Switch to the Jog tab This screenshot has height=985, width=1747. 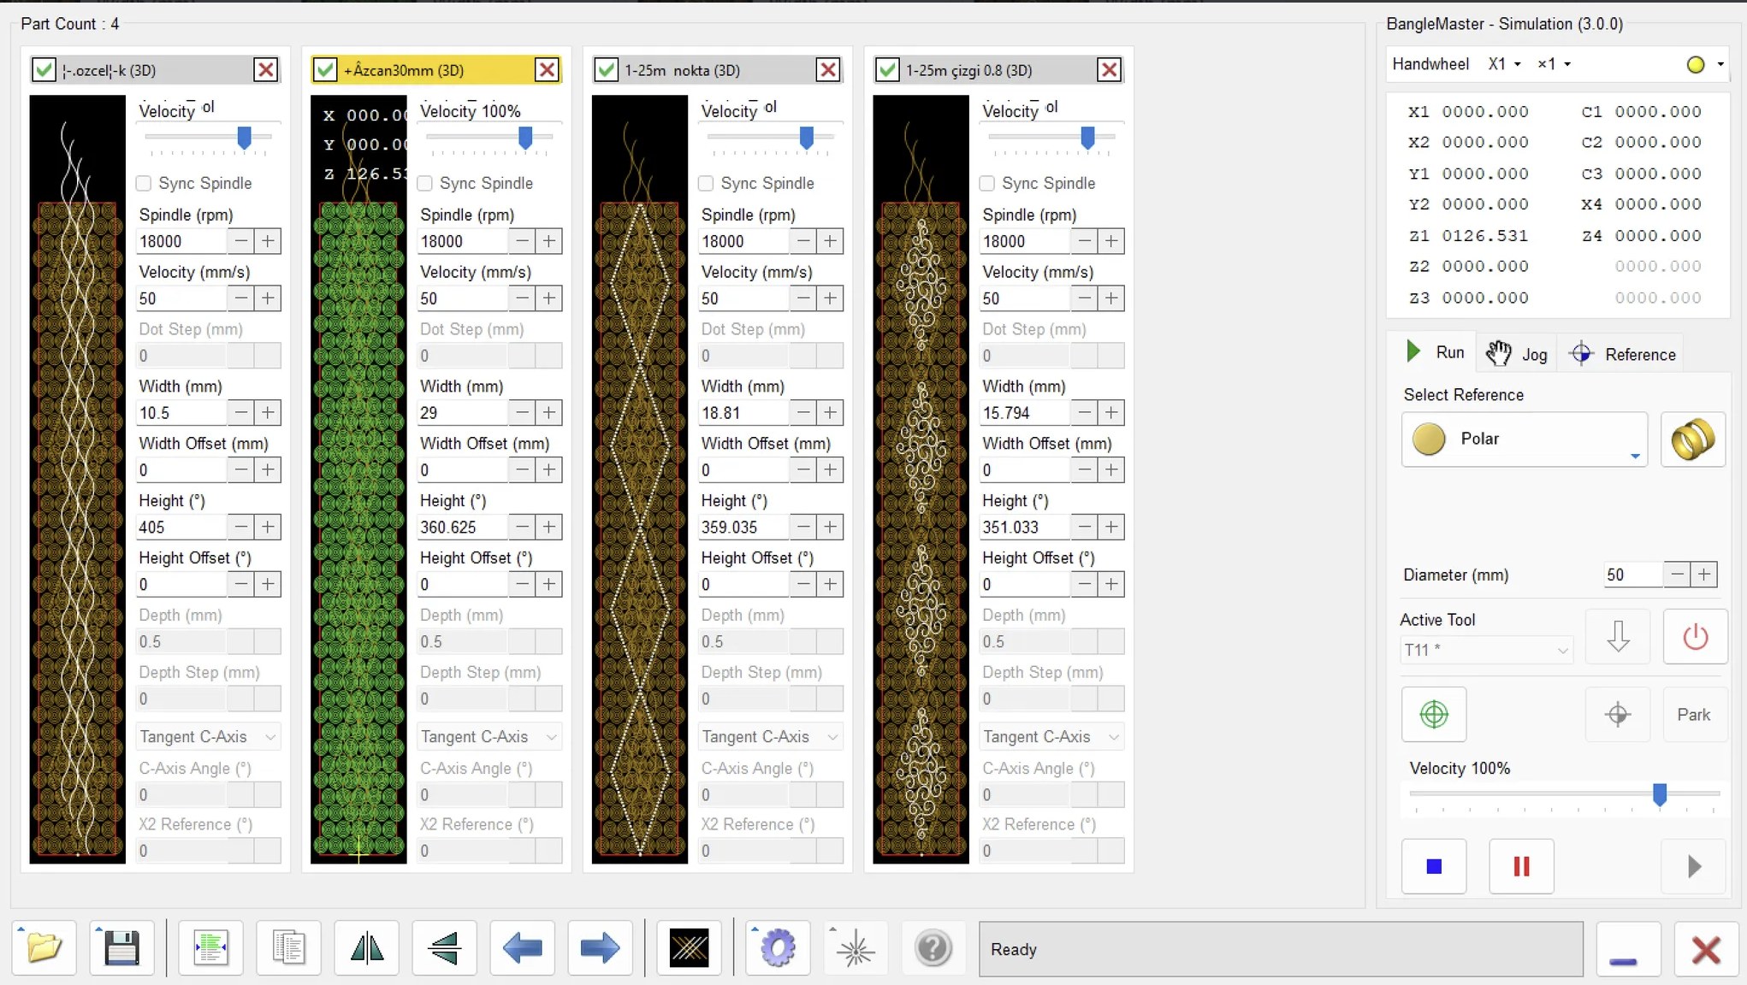(x=1517, y=354)
